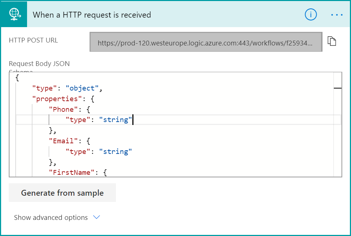Screen dimensions: 351x236
Task: Click the "FirstName" property line
Action: (78, 173)
